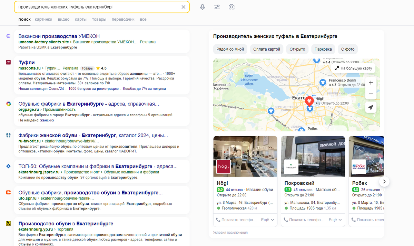Open the На большую карту button
Viewport: 414px width, 246px height.
click(353, 68)
